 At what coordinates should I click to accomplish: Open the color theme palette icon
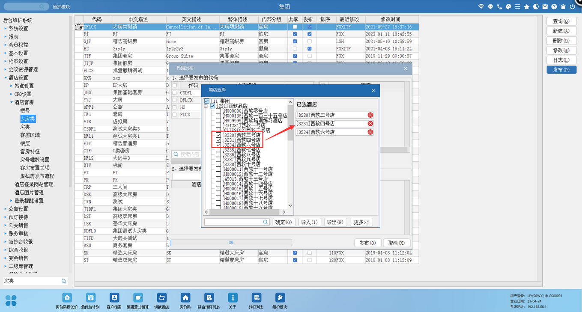509,7
